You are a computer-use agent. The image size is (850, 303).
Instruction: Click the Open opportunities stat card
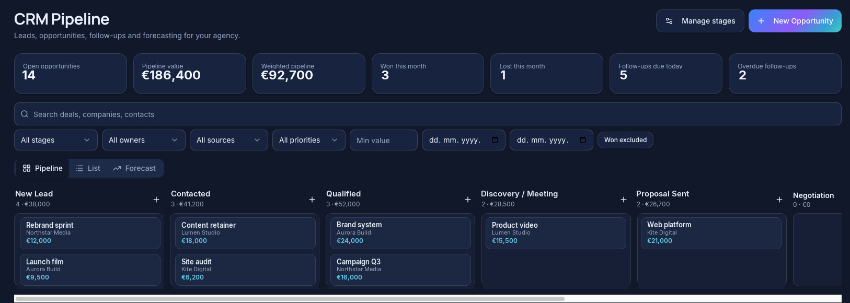pos(71,74)
